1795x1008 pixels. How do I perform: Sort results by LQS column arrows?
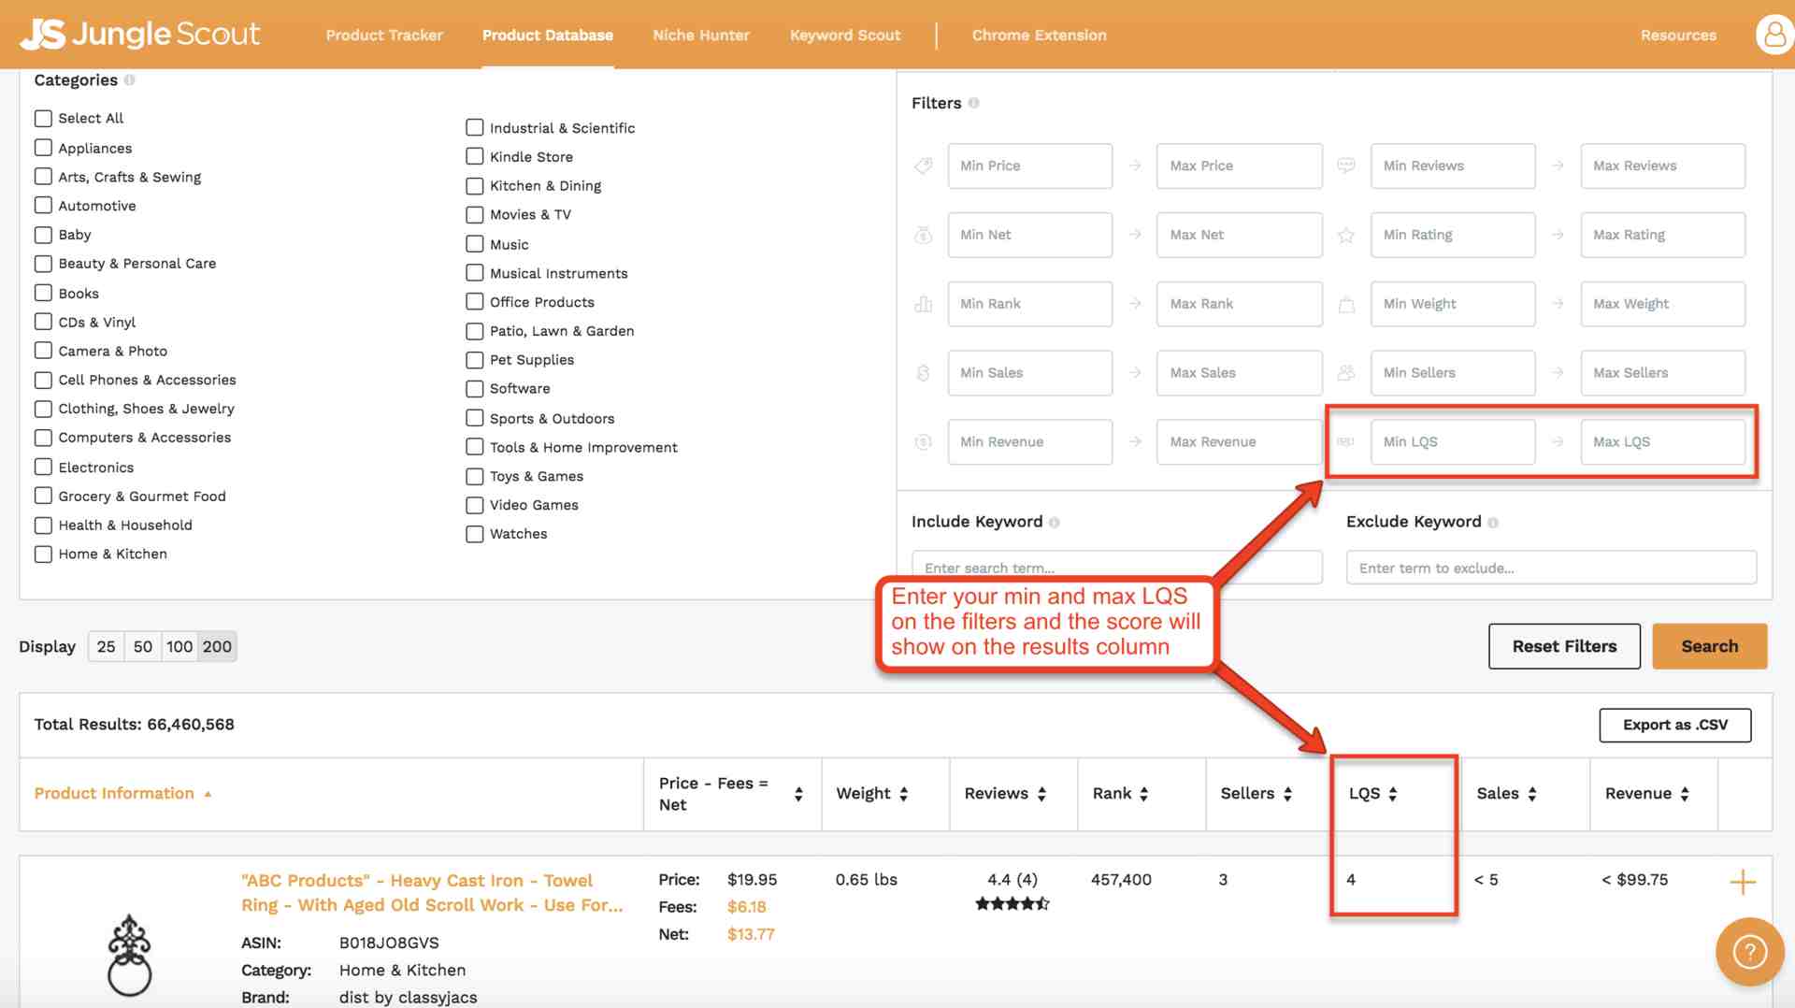[1393, 794]
